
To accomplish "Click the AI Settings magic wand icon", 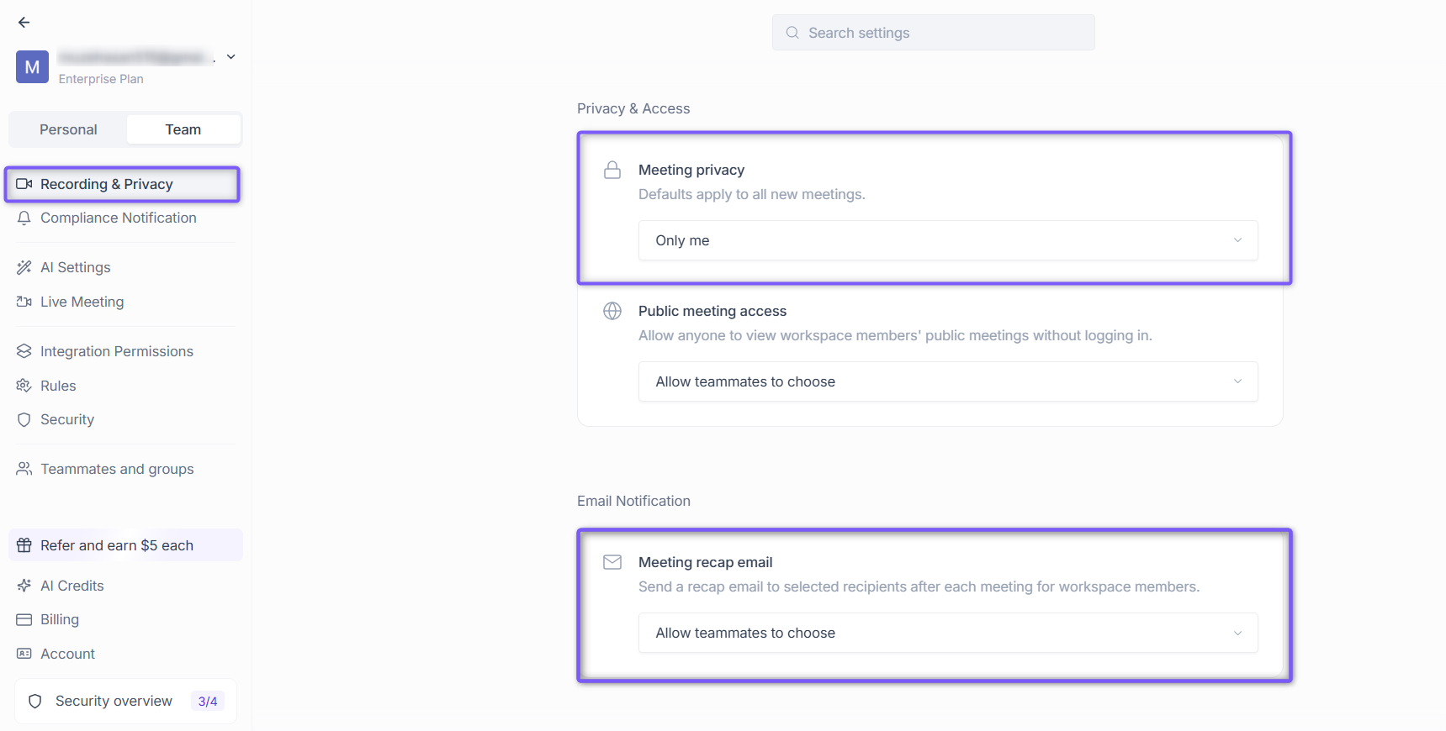I will pos(24,267).
